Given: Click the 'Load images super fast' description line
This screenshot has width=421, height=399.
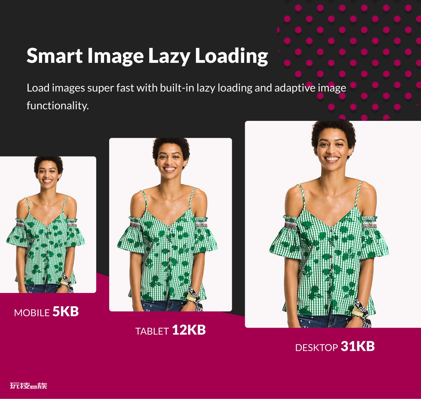Looking at the screenshot, I should (x=186, y=88).
